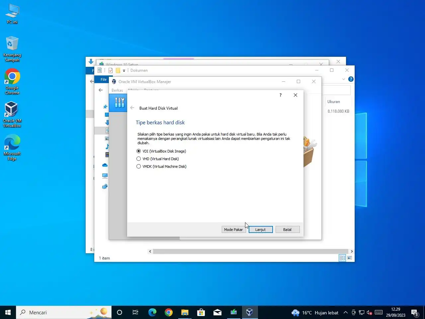
Task: Click the search box in Dokumen window
Action: 336,90
